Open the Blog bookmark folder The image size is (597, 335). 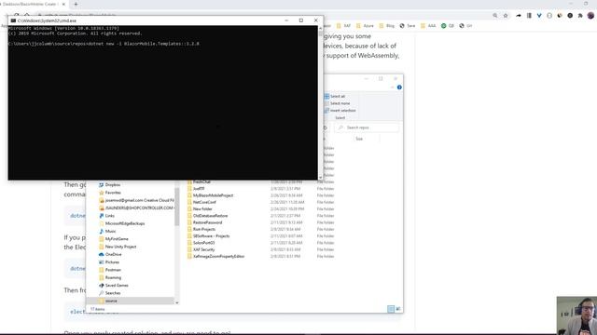click(387, 26)
